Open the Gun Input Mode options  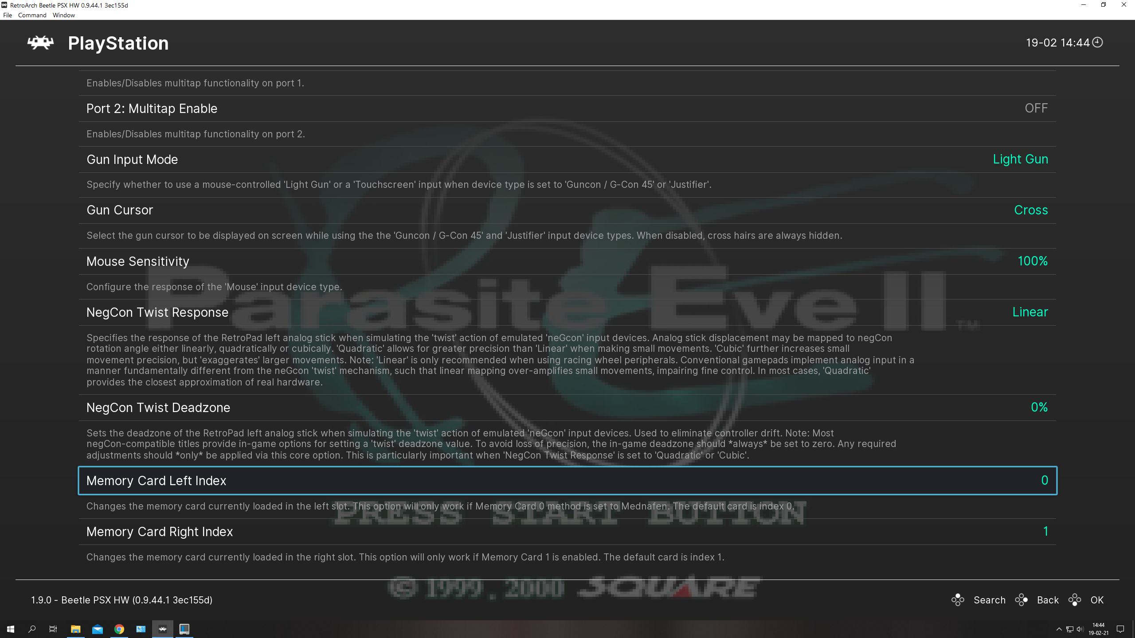tap(567, 159)
